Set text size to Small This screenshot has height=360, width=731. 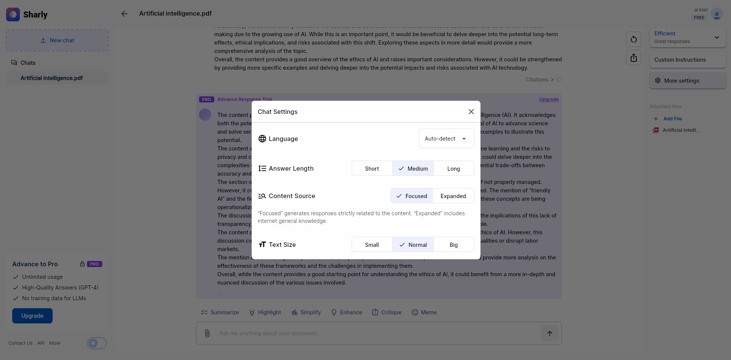[372, 245]
